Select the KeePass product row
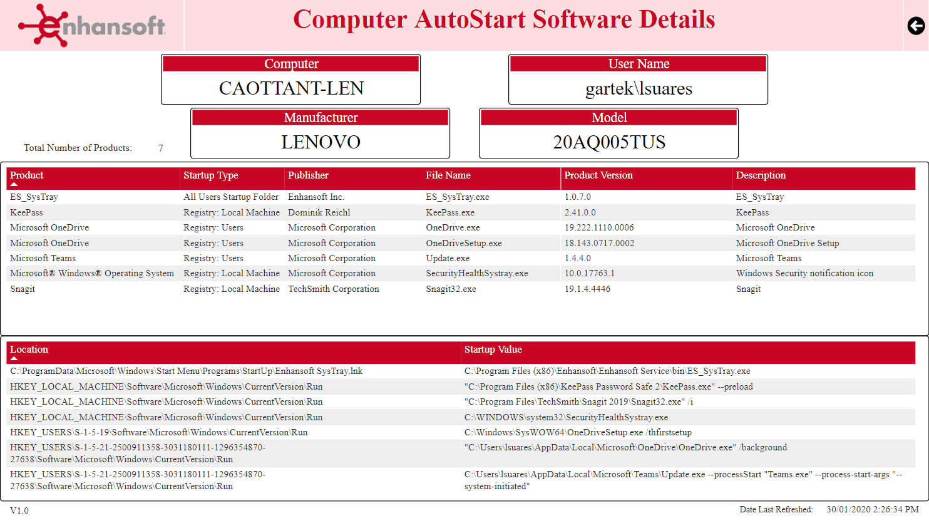The height and width of the screenshot is (523, 929). tap(28, 212)
